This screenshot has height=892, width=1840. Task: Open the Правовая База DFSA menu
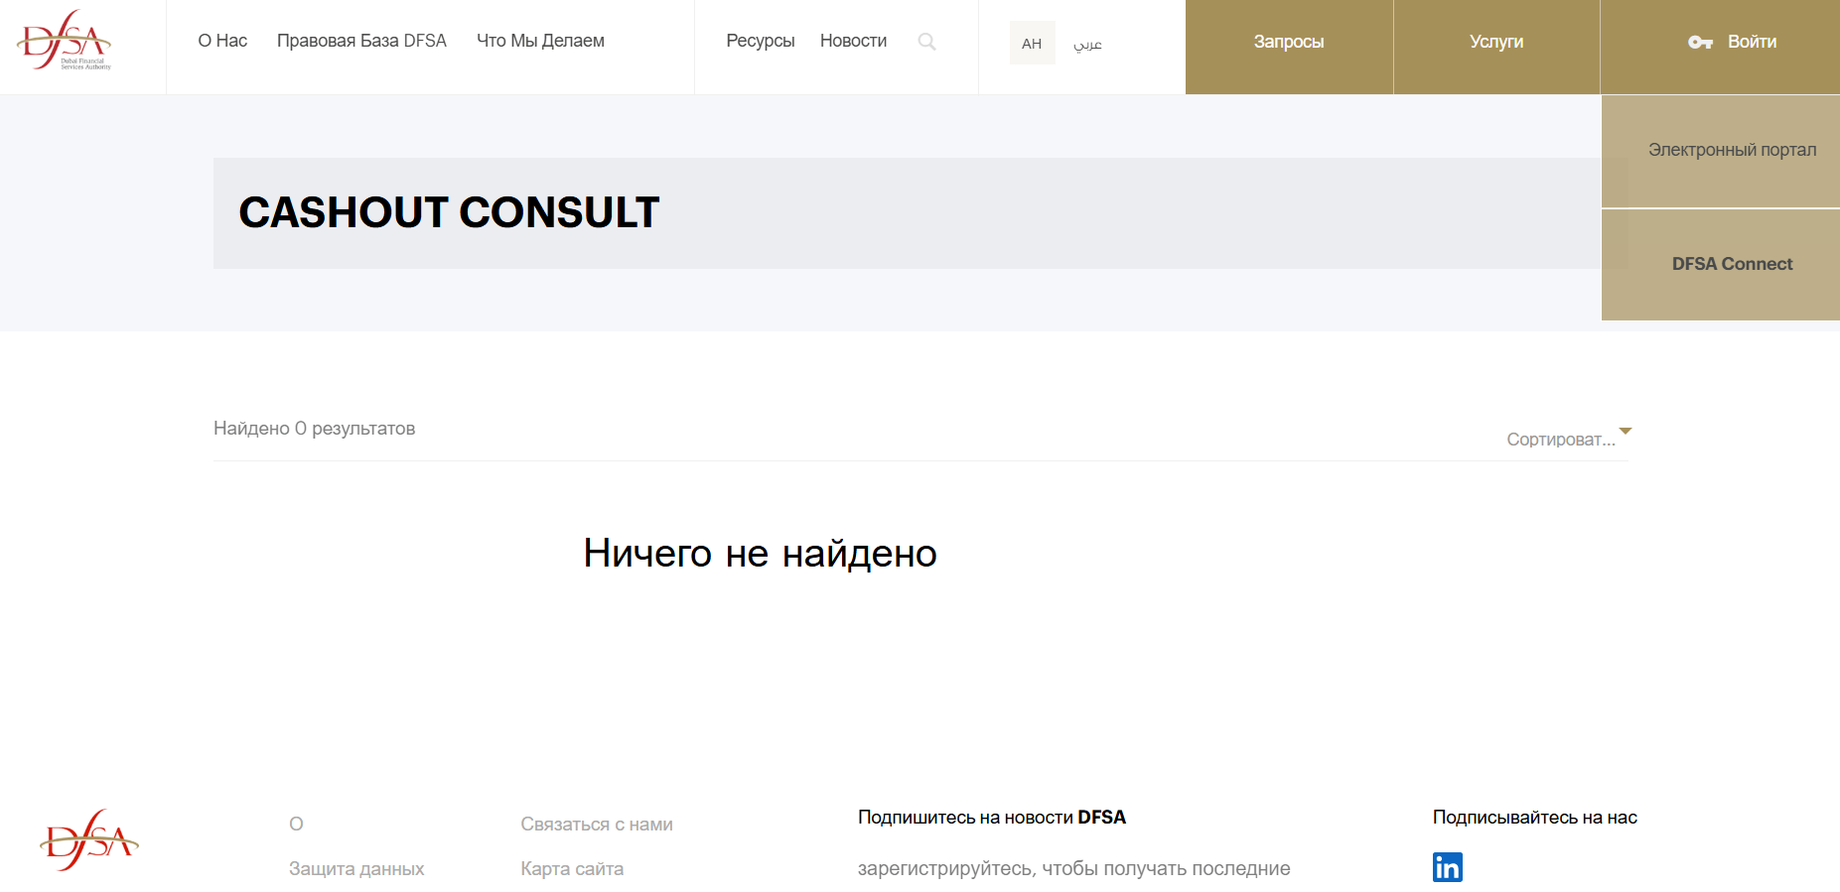pos(361,41)
